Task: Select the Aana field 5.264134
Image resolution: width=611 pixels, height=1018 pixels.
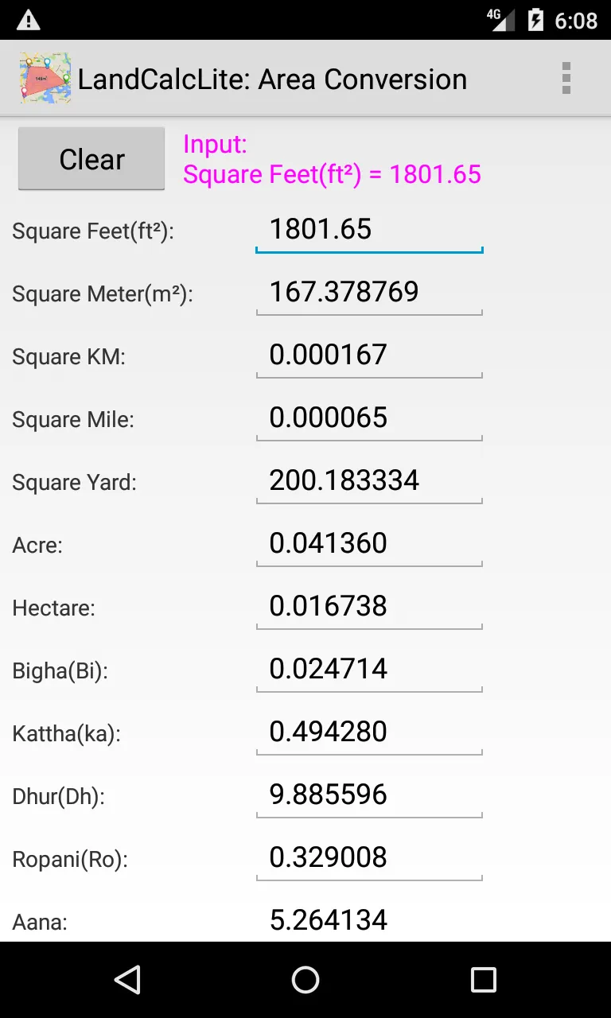Action: tap(369, 921)
